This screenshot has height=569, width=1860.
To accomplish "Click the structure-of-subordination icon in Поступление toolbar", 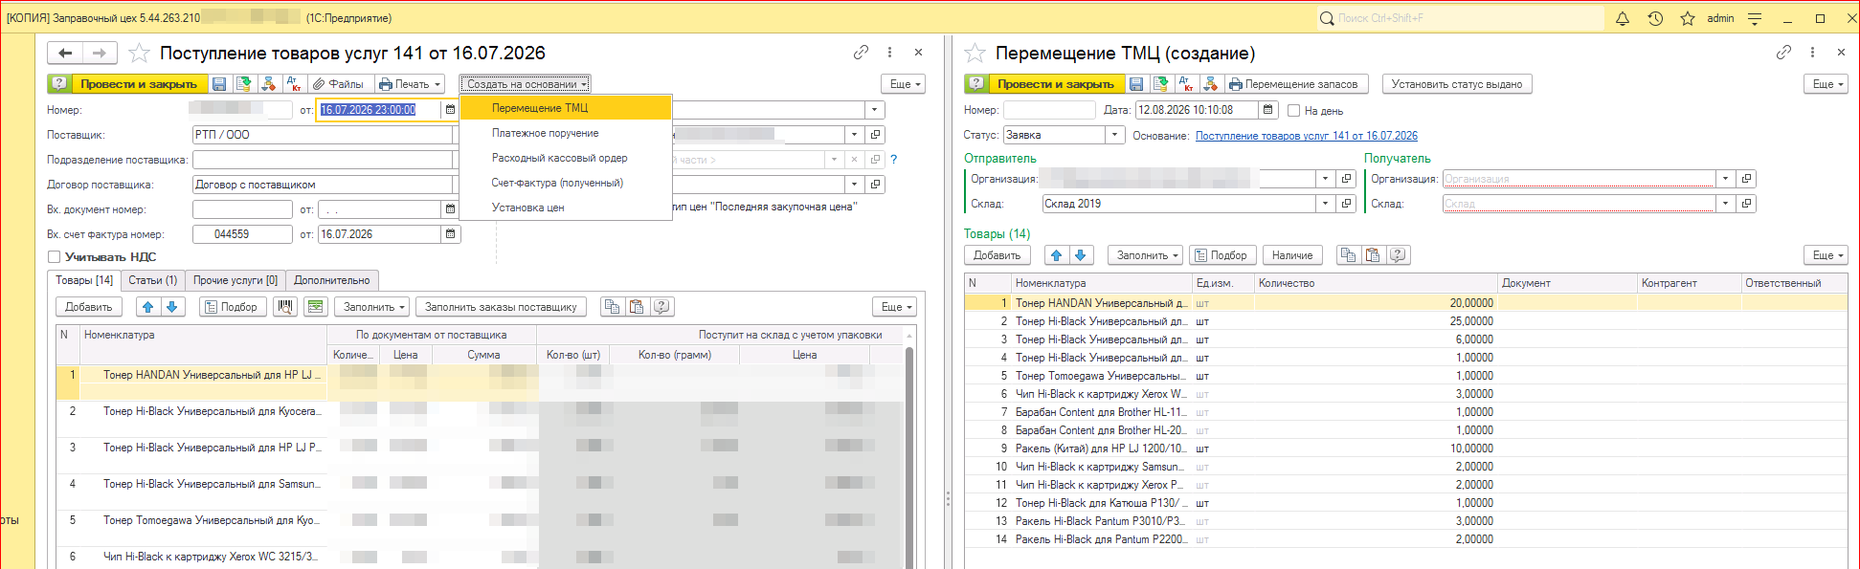I will [268, 84].
